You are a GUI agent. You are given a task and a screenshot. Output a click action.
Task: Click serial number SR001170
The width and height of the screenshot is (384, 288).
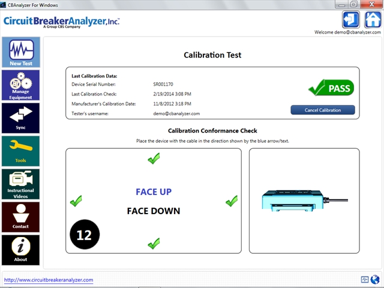tap(163, 84)
